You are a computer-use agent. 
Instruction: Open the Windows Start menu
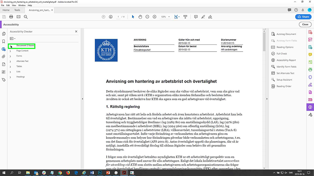pos(4,173)
